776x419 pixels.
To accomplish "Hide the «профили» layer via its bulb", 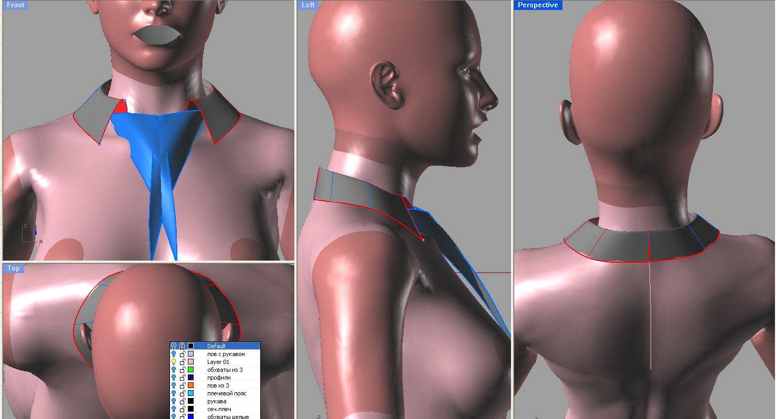I will (x=174, y=378).
